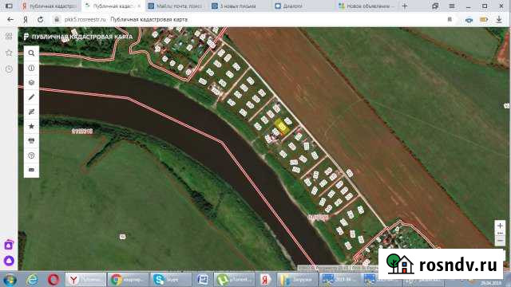Choose the measure tool below the pencil
511x287 pixels.
[x=31, y=112]
